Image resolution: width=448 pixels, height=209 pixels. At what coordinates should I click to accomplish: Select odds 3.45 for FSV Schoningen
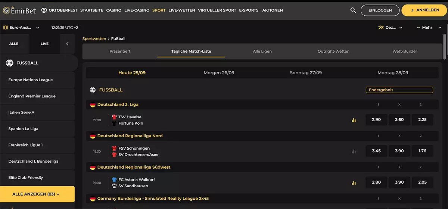click(x=376, y=151)
